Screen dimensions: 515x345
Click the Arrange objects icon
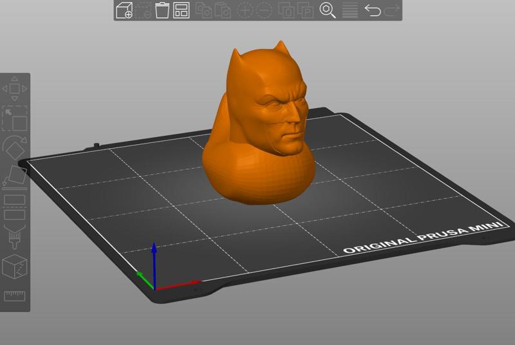coord(182,10)
